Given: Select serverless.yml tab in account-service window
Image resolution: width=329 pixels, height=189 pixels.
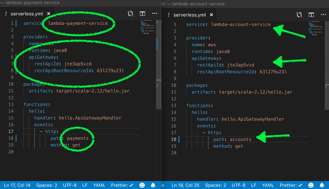Looking at the screenshot, I should (x=189, y=15).
